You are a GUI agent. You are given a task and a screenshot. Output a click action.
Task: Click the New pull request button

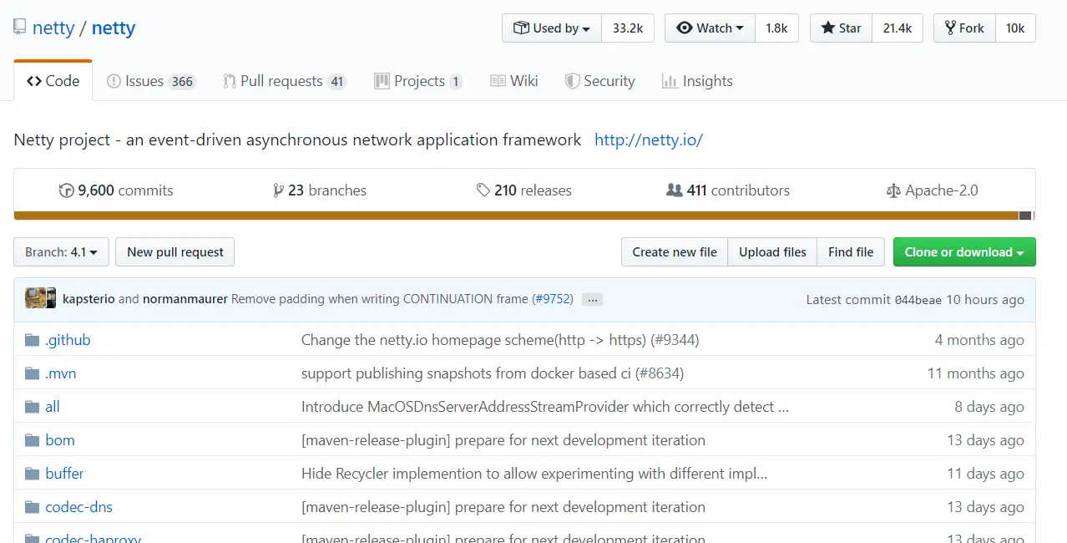(175, 251)
